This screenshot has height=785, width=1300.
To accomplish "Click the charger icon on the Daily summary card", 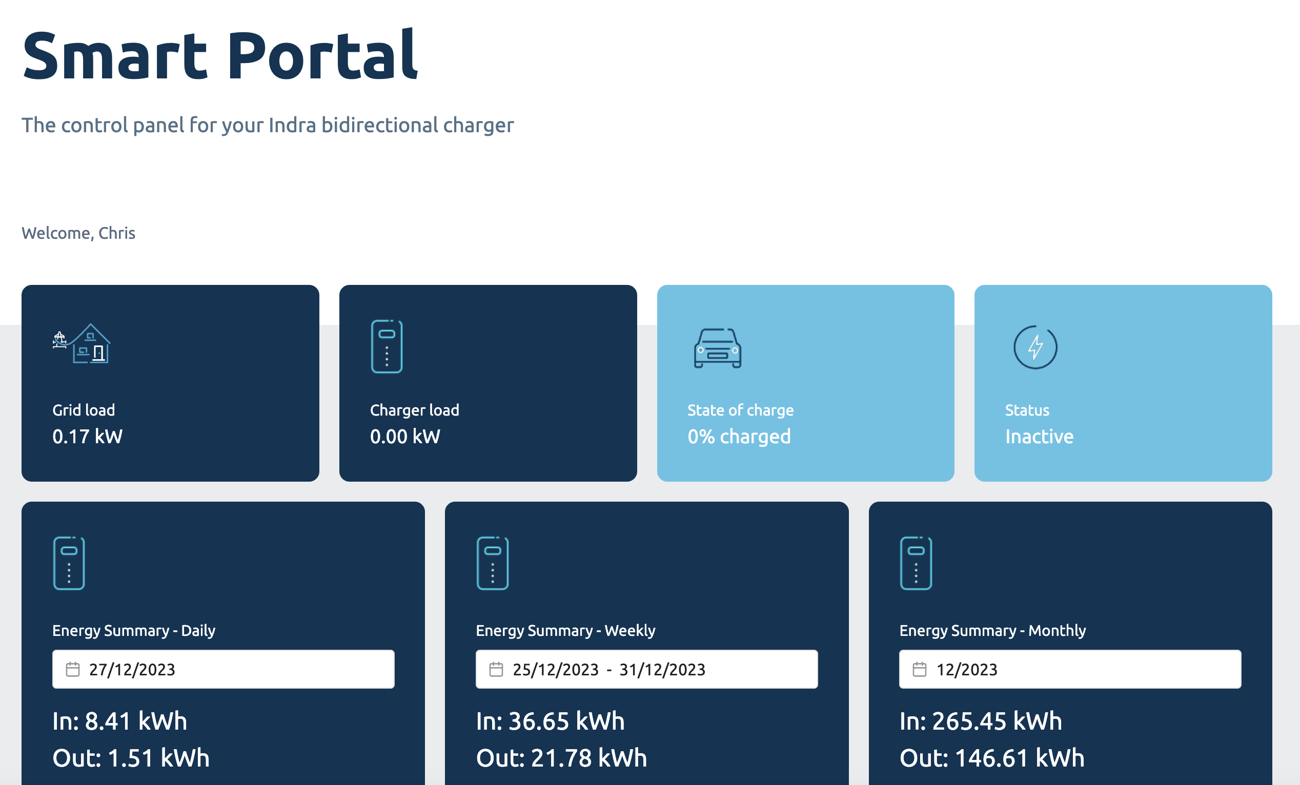I will tap(69, 563).
